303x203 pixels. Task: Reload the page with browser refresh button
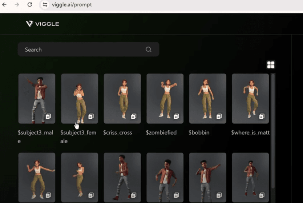(x=30, y=5)
